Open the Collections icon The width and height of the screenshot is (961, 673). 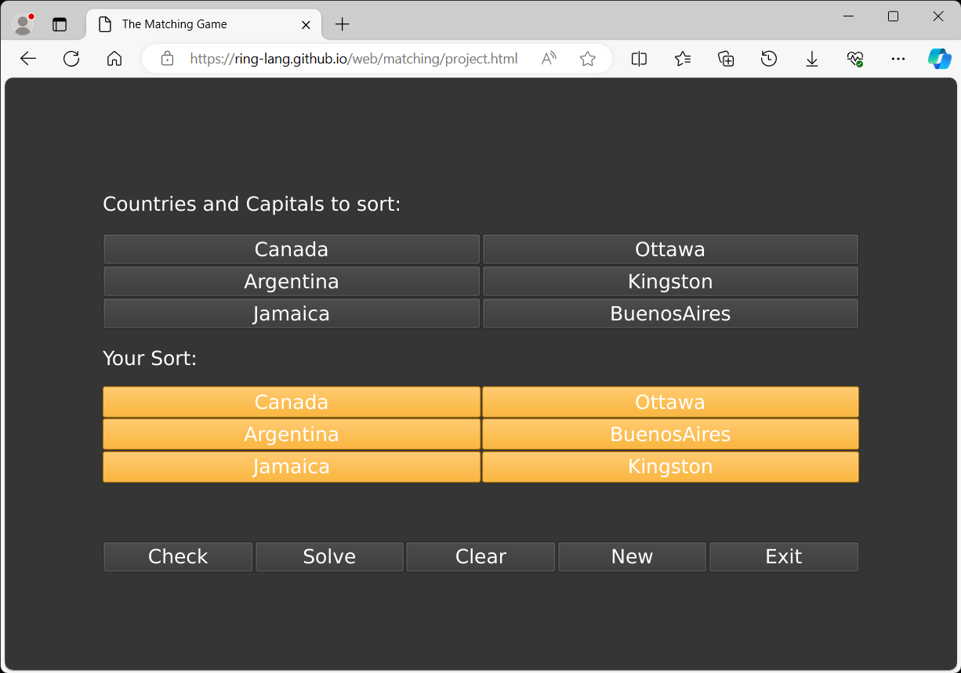[x=726, y=59]
